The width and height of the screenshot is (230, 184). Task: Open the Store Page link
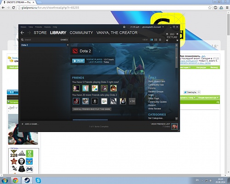154,98
